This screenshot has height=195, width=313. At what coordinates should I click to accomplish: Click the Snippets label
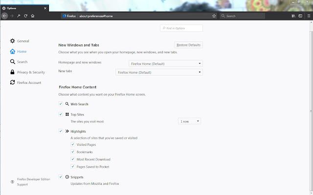pyautogui.click(x=77, y=177)
